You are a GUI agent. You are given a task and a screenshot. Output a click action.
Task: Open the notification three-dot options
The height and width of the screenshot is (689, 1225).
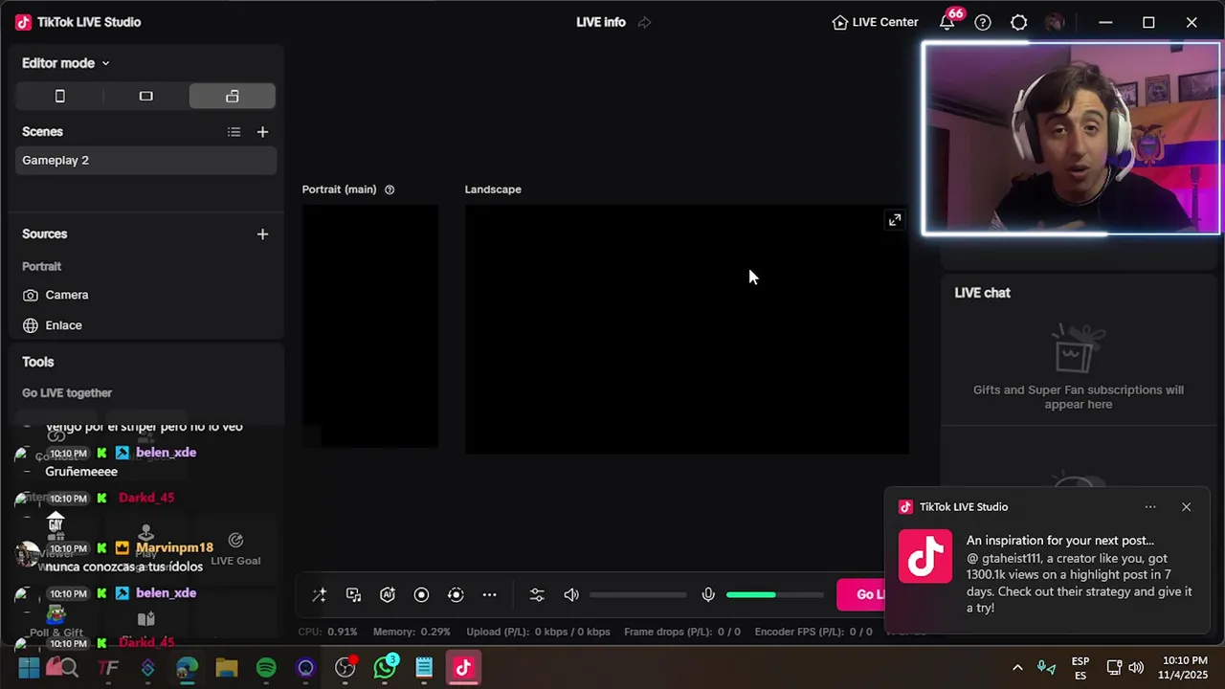click(x=1150, y=507)
